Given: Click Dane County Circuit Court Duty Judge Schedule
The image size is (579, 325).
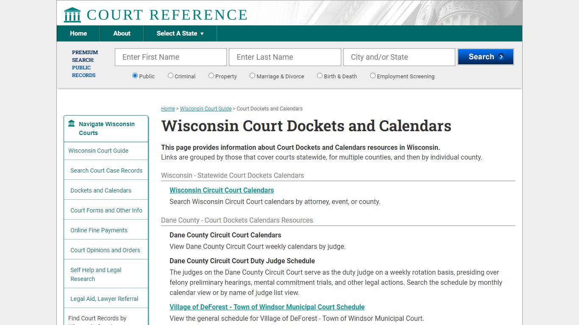Looking at the screenshot, I should [x=242, y=261].
